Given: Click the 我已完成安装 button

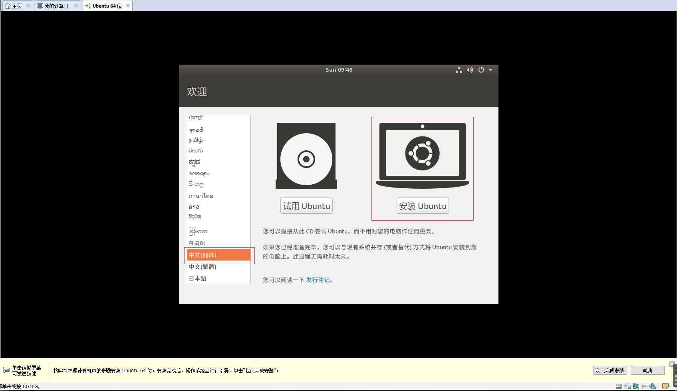Looking at the screenshot, I should 610,371.
